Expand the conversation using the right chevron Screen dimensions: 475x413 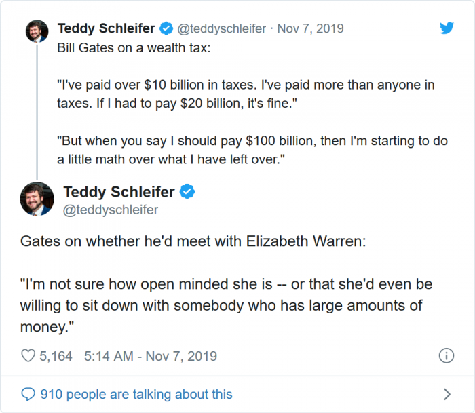[x=446, y=394]
